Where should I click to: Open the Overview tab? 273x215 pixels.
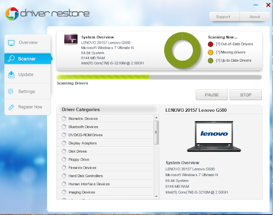pos(28,43)
